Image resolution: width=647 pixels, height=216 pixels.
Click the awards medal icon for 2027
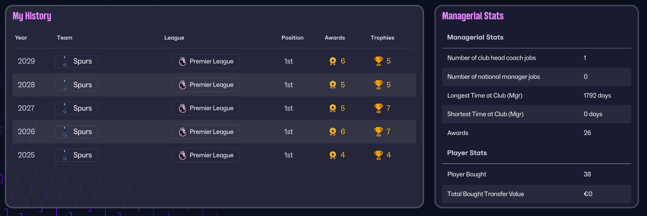(x=333, y=108)
